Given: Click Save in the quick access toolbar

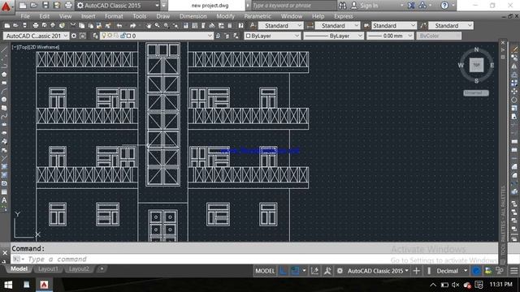Looking at the screenshot, I should (45, 6).
